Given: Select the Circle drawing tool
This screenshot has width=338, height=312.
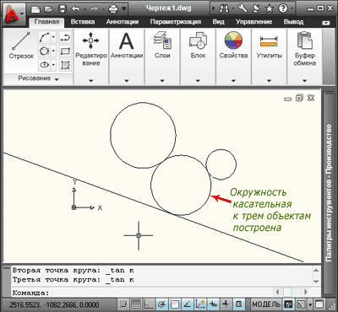Looking at the screenshot, I should [45, 51].
